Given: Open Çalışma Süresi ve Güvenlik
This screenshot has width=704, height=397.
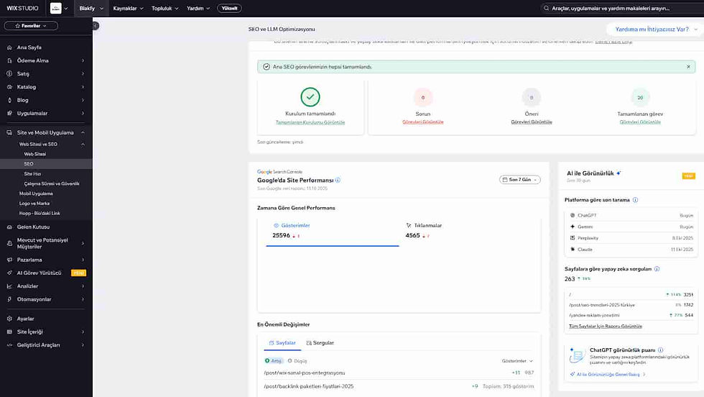Looking at the screenshot, I should click(52, 183).
